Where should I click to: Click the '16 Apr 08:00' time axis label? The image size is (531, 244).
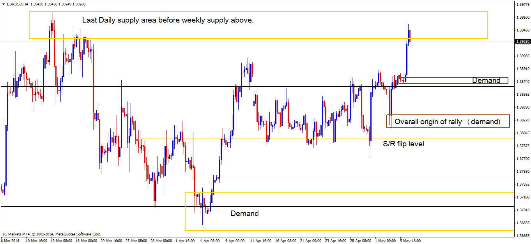point(286,240)
